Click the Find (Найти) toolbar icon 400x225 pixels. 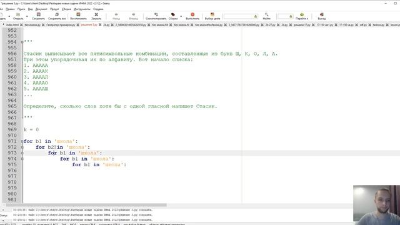(x=267, y=15)
